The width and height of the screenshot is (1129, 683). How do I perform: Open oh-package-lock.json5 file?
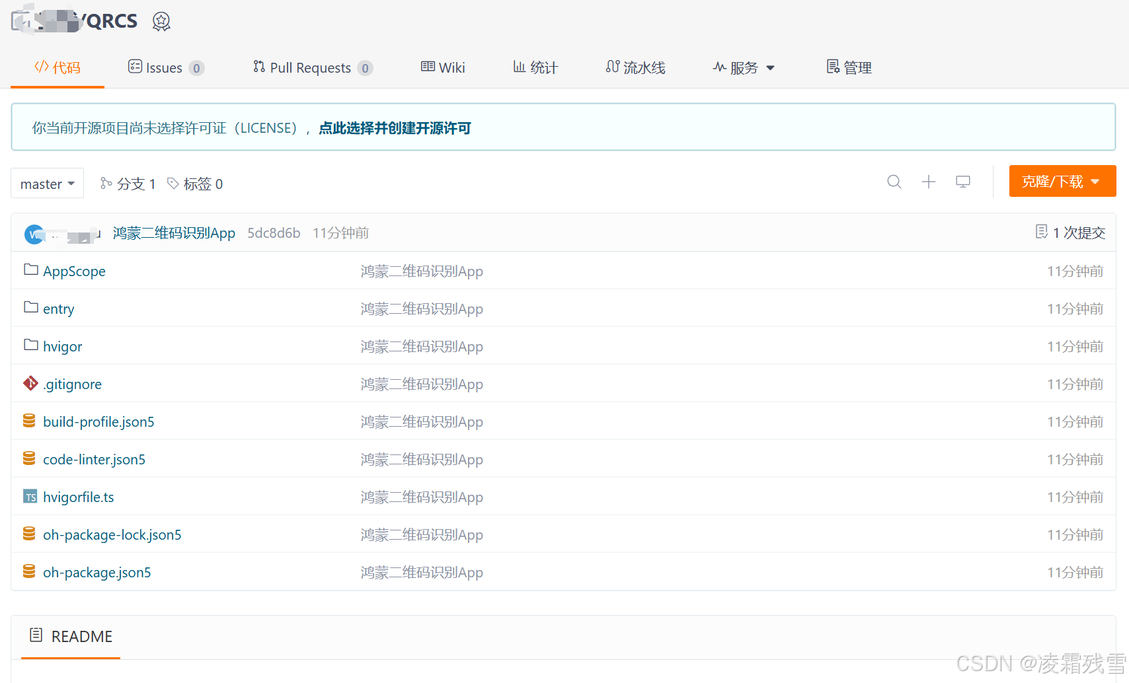point(112,534)
